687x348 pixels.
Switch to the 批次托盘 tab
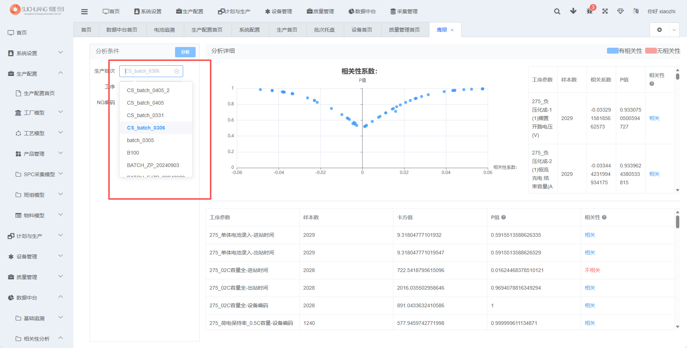pos(324,30)
